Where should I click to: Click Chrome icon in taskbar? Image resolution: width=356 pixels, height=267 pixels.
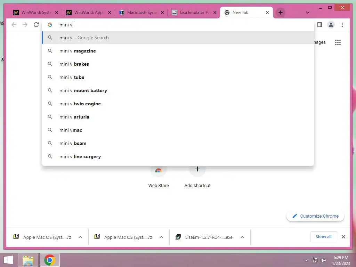pos(49,260)
